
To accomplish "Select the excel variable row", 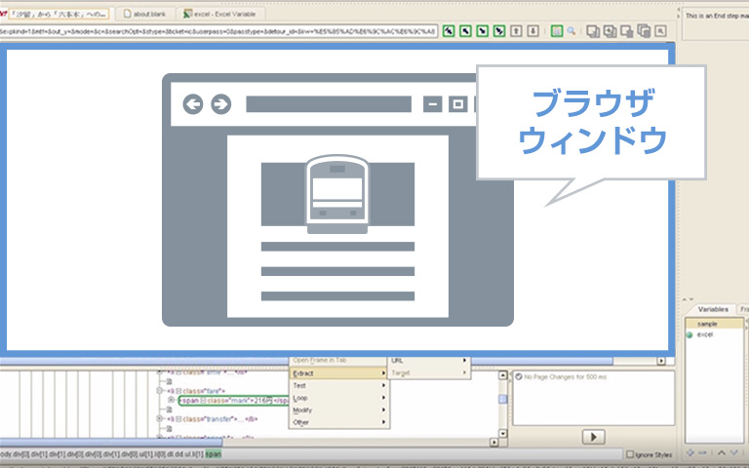I will click(x=715, y=334).
